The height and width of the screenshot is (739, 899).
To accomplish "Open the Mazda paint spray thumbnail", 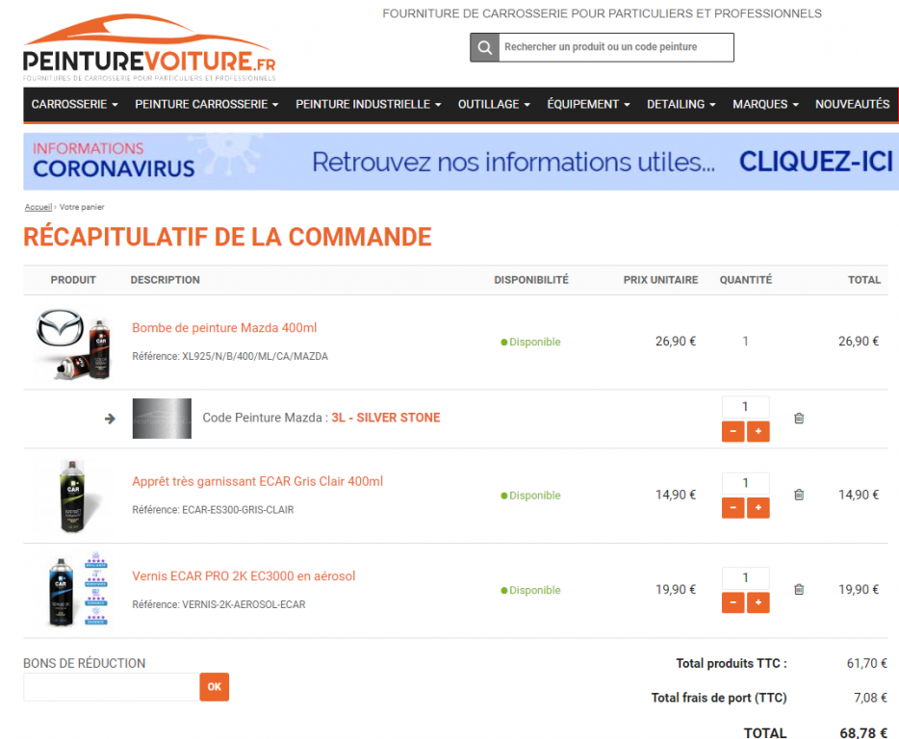I will pyautogui.click(x=73, y=343).
